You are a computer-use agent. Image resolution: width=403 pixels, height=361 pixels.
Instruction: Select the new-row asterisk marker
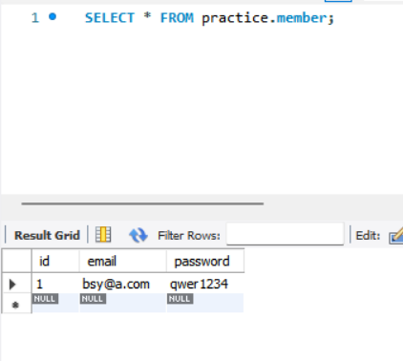pos(15,305)
